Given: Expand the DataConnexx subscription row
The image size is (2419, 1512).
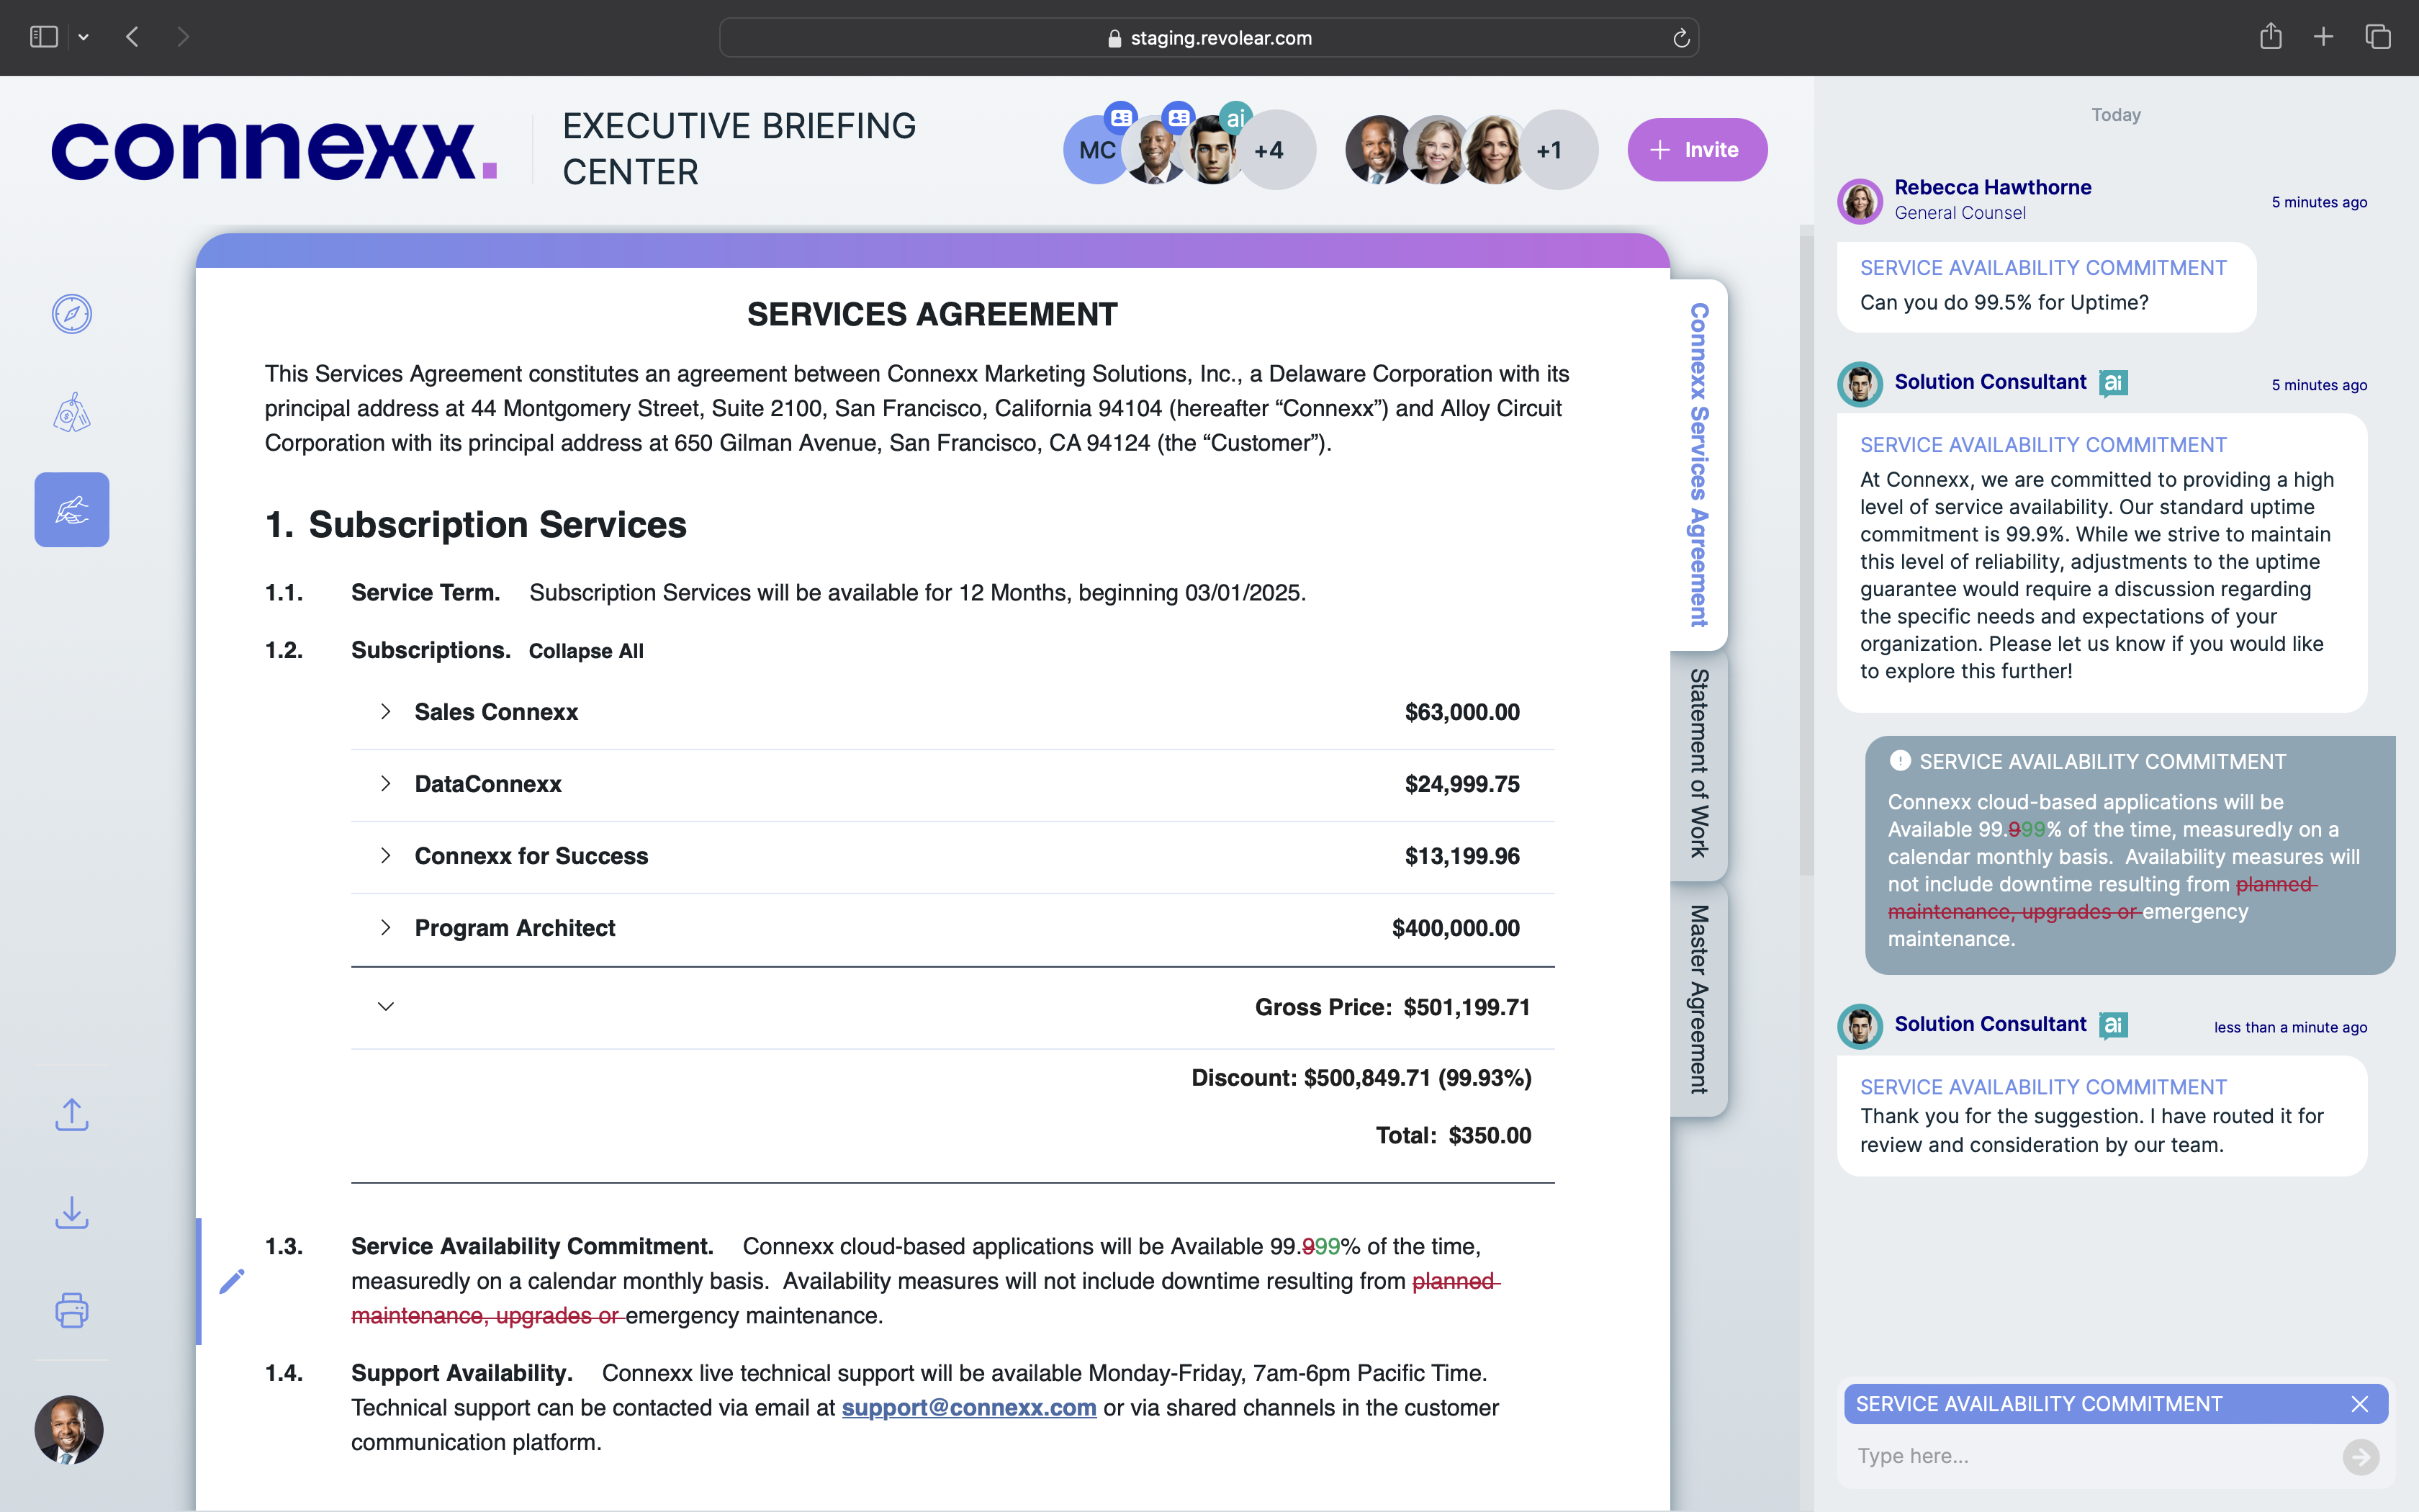Looking at the screenshot, I should [x=386, y=784].
